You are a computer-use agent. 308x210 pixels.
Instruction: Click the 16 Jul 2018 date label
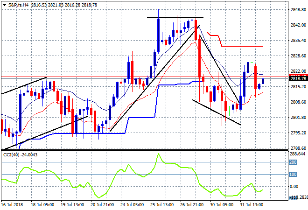point(12,205)
